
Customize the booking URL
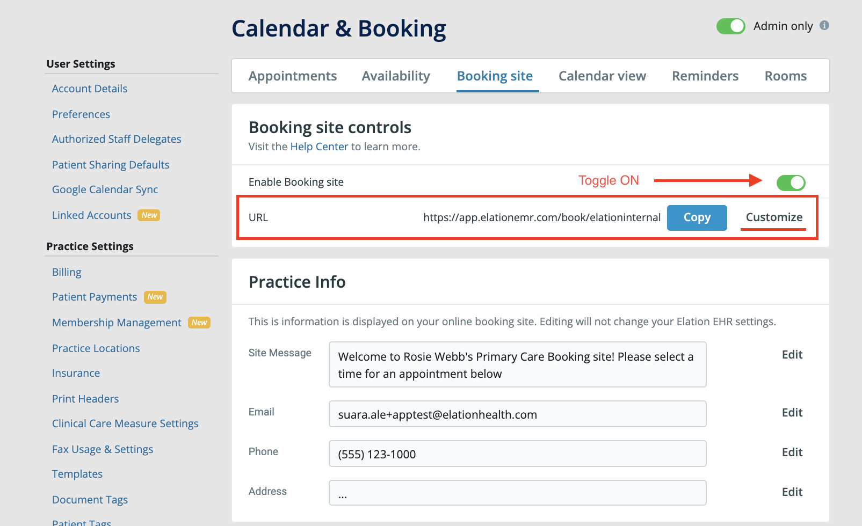(773, 217)
